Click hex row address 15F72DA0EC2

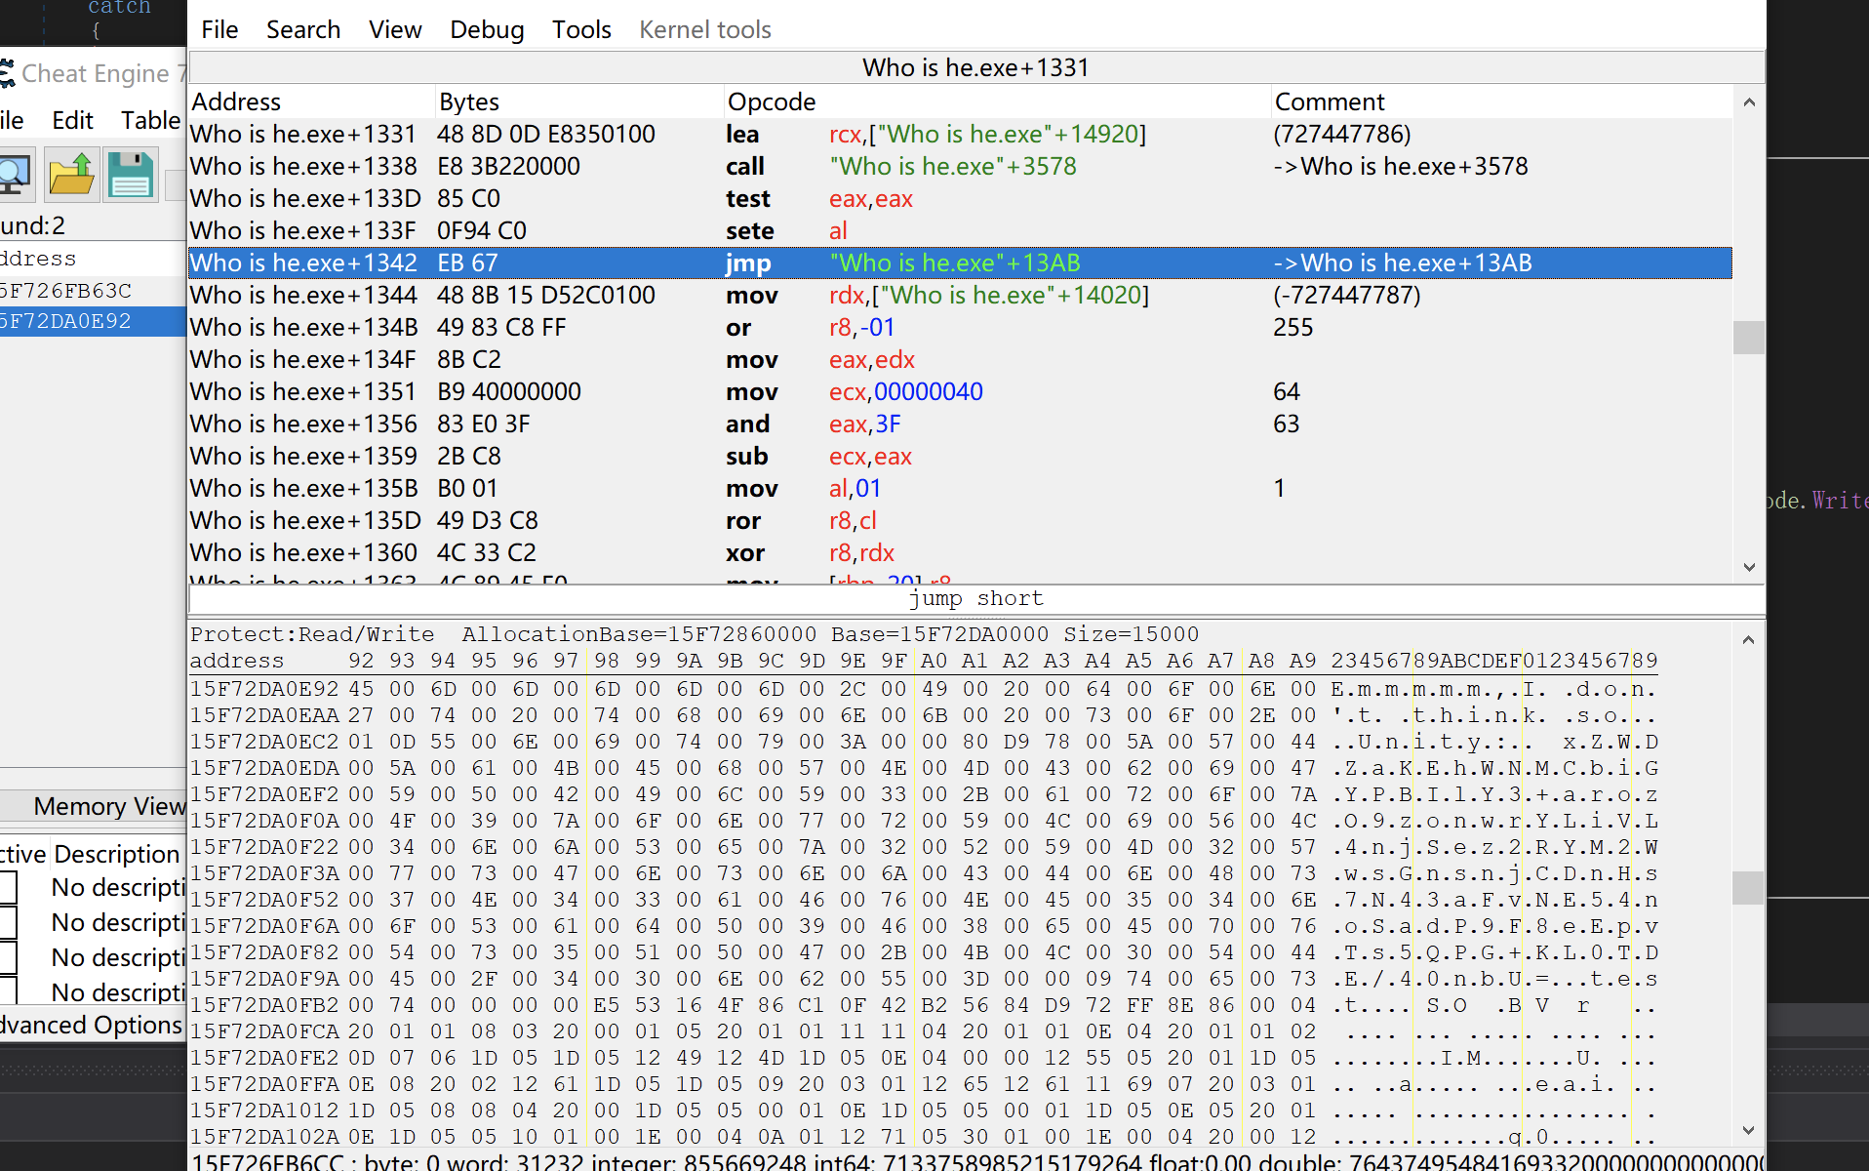click(x=264, y=742)
